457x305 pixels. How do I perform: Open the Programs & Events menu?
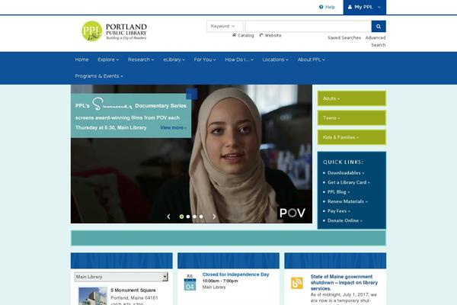pos(99,76)
